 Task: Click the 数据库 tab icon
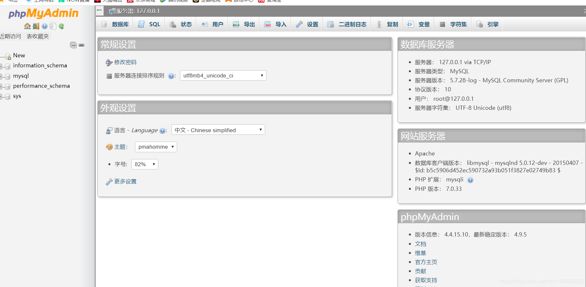coord(104,24)
